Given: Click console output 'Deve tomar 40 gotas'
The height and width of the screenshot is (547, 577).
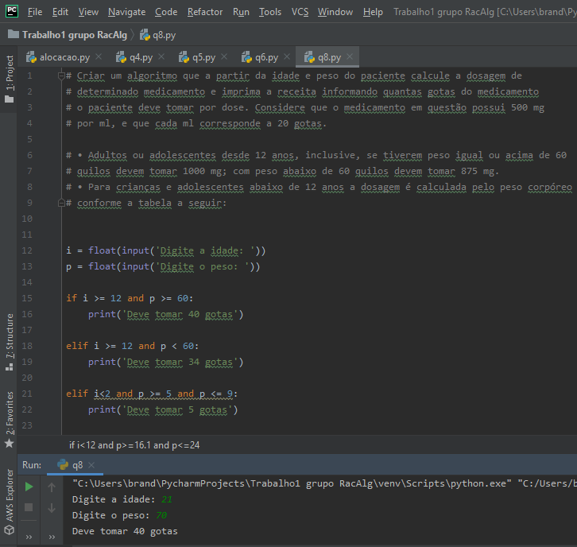Looking at the screenshot, I should coord(125,531).
